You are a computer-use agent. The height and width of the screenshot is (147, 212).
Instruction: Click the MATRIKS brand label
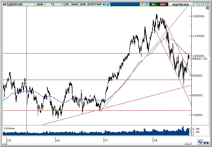[181, 5]
